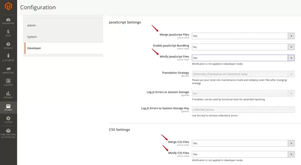This screenshot has height=165, width=301.
Task: Open the Enable JavaScript Bundling dropdown
Action: [243, 47]
